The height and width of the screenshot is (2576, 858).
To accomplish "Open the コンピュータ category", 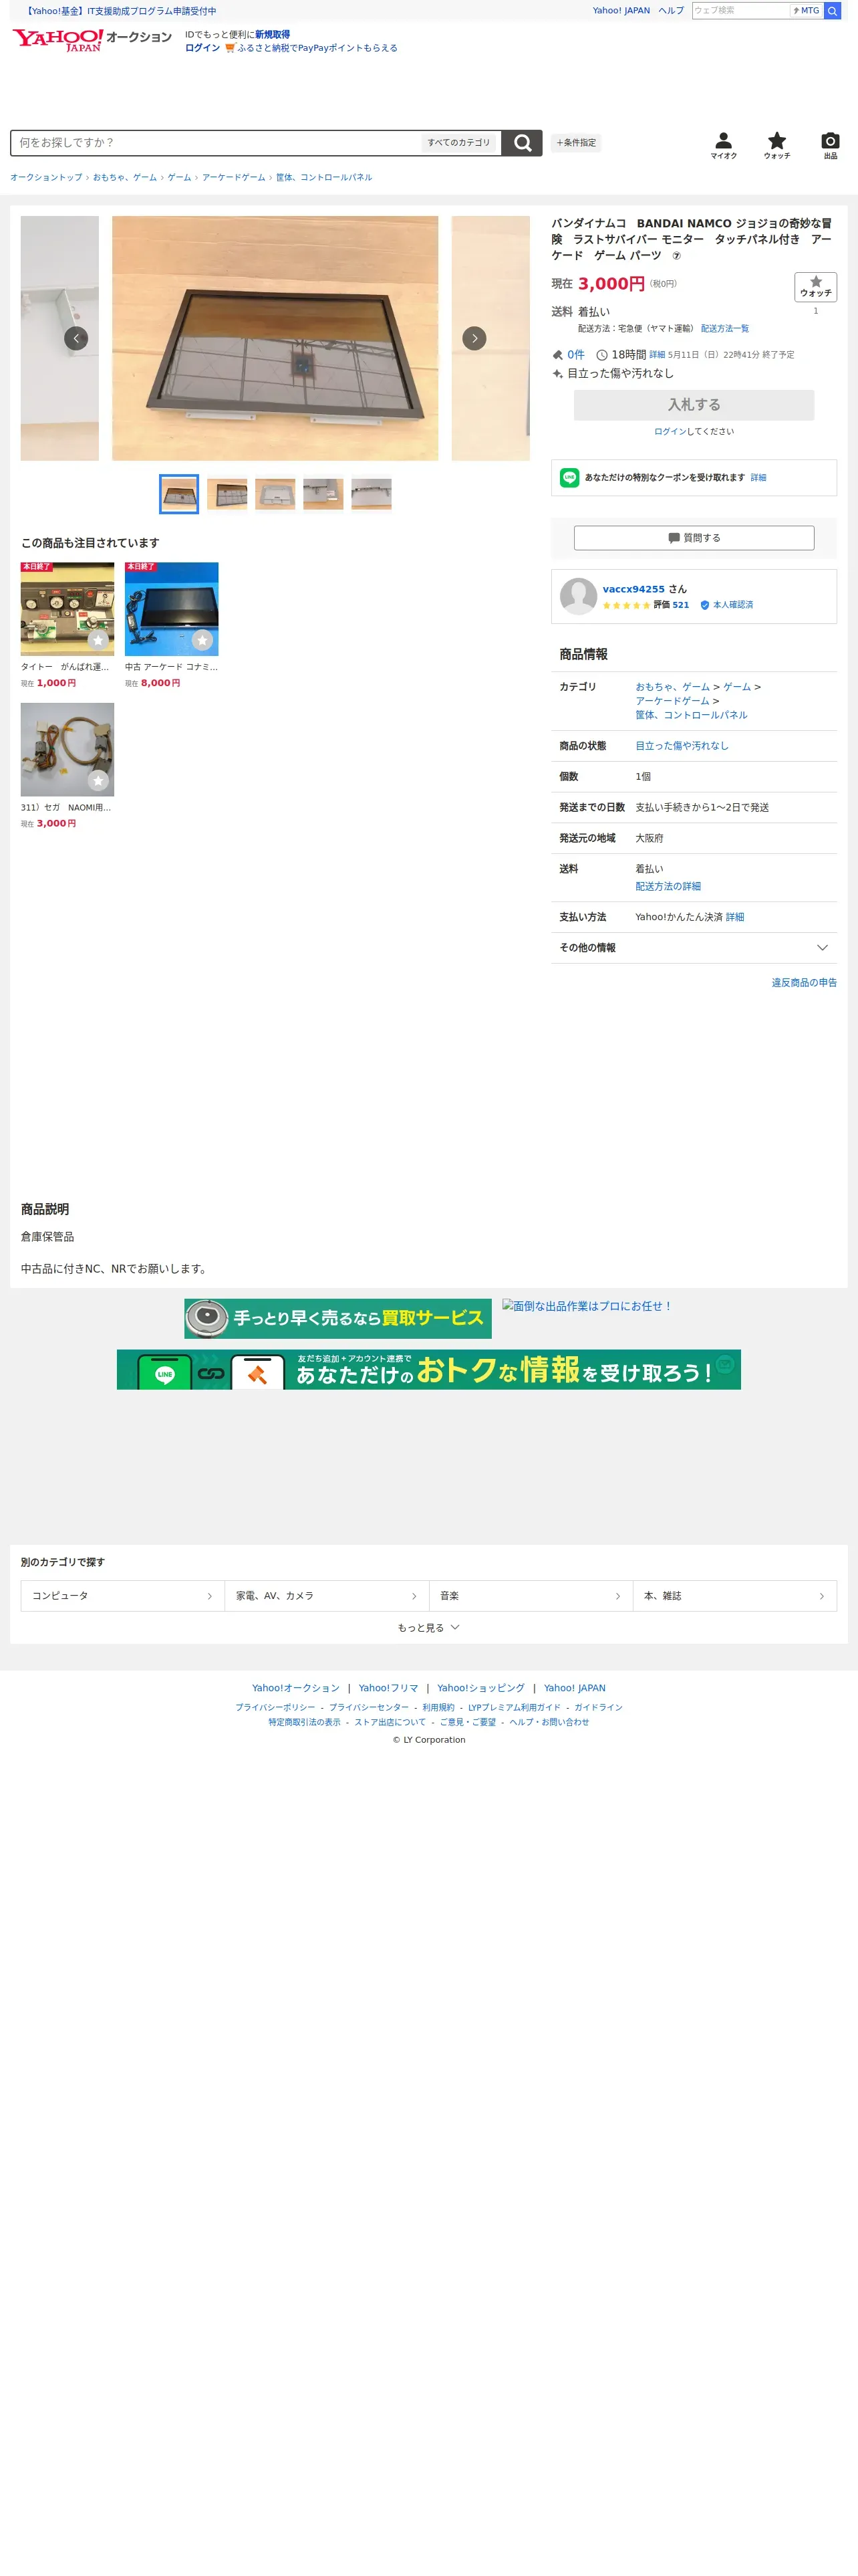I will tap(123, 1596).
